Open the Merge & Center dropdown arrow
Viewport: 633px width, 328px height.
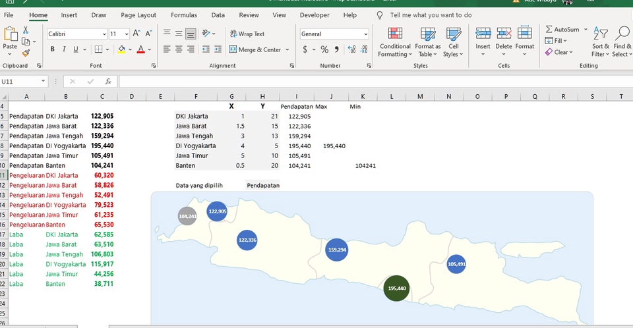tap(287, 49)
